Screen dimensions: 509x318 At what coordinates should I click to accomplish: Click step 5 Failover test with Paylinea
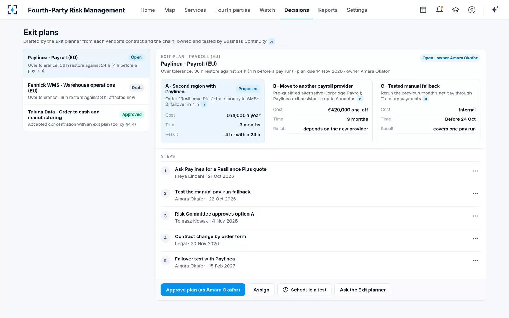[321, 263]
